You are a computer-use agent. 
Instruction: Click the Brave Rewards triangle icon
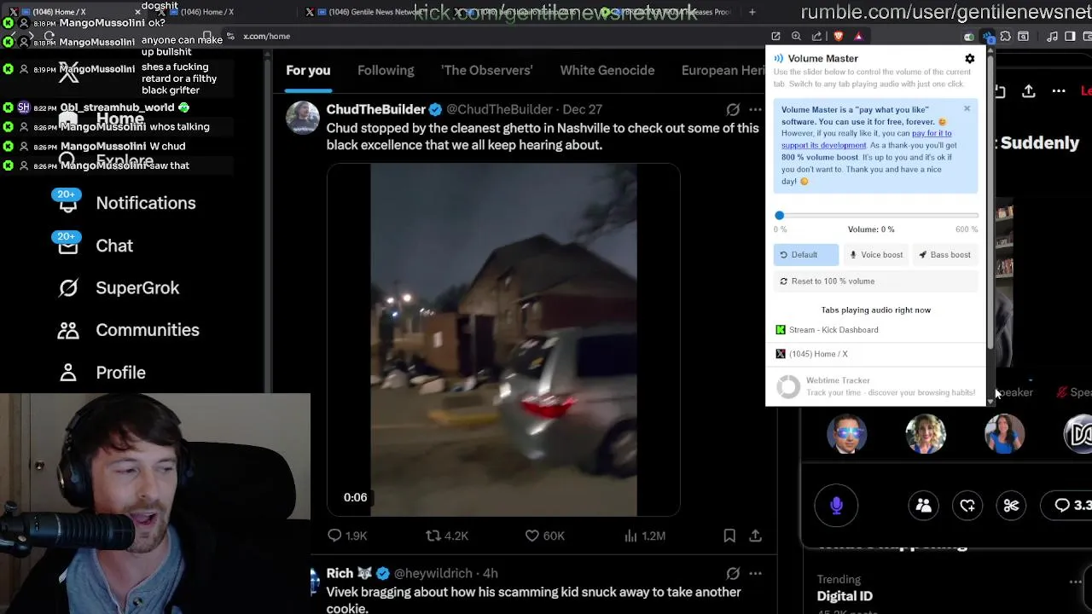click(858, 36)
